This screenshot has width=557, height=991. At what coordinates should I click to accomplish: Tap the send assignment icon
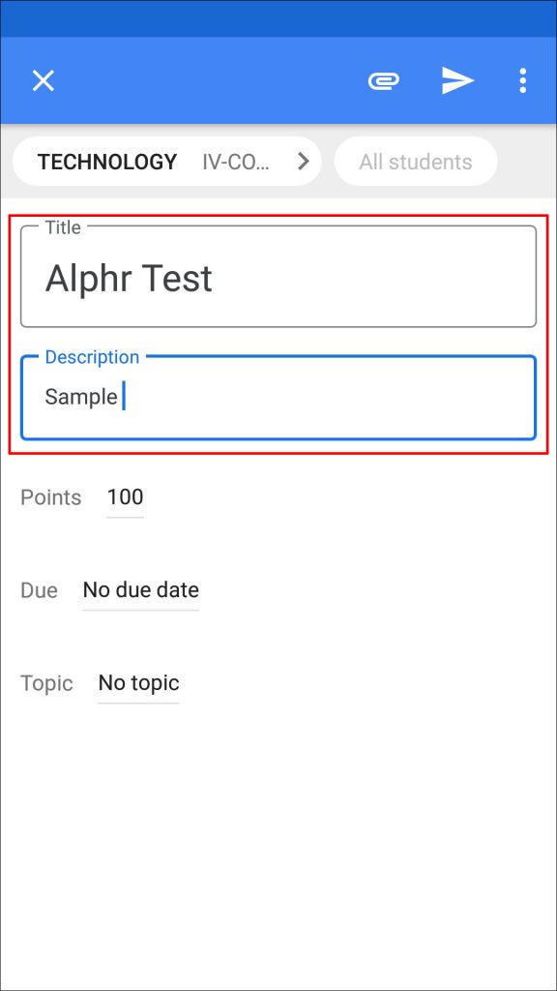pyautogui.click(x=454, y=80)
